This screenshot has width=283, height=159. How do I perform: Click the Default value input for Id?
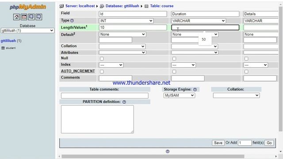[x=115, y=40]
